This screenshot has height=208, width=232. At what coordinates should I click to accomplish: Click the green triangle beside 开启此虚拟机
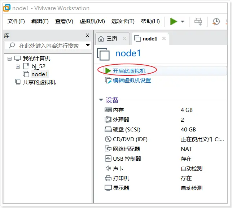(108, 71)
